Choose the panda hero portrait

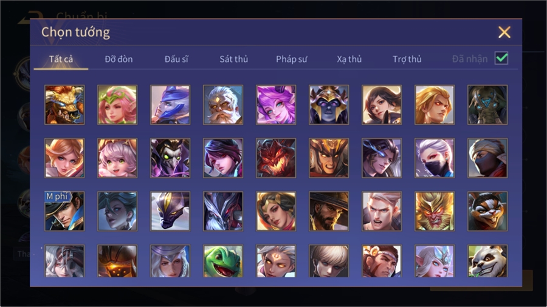pyautogui.click(x=487, y=261)
